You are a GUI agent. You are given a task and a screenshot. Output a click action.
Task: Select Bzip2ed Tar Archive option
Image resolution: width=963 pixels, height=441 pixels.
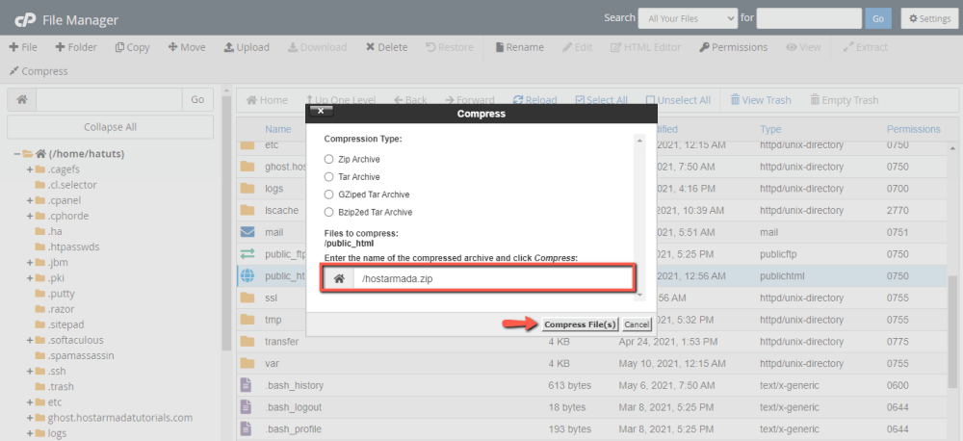[x=328, y=213]
